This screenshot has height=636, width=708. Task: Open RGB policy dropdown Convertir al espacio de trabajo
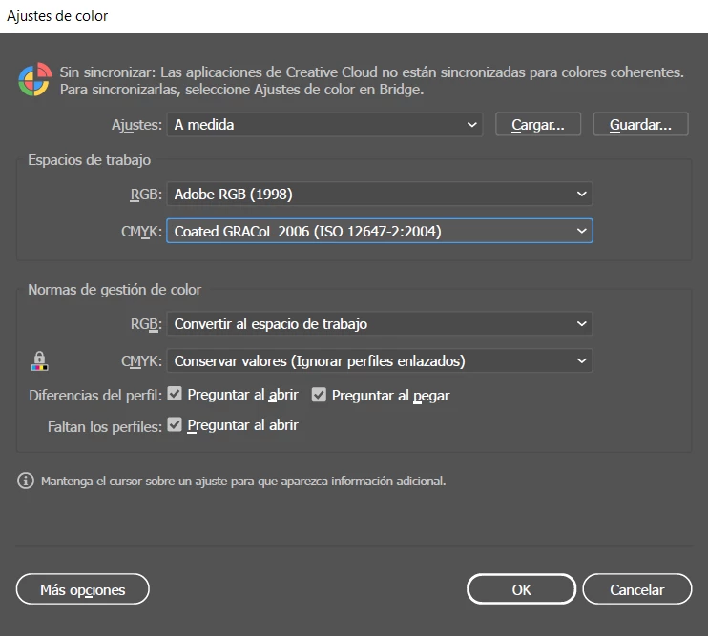(x=380, y=324)
